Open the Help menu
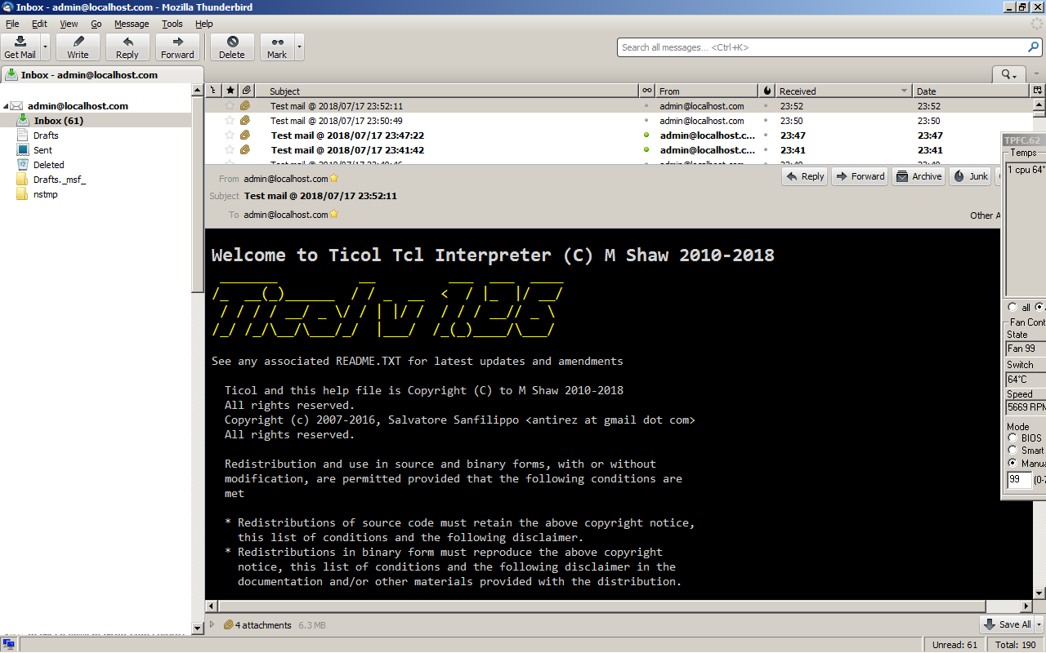The image size is (1046, 653). tap(204, 24)
